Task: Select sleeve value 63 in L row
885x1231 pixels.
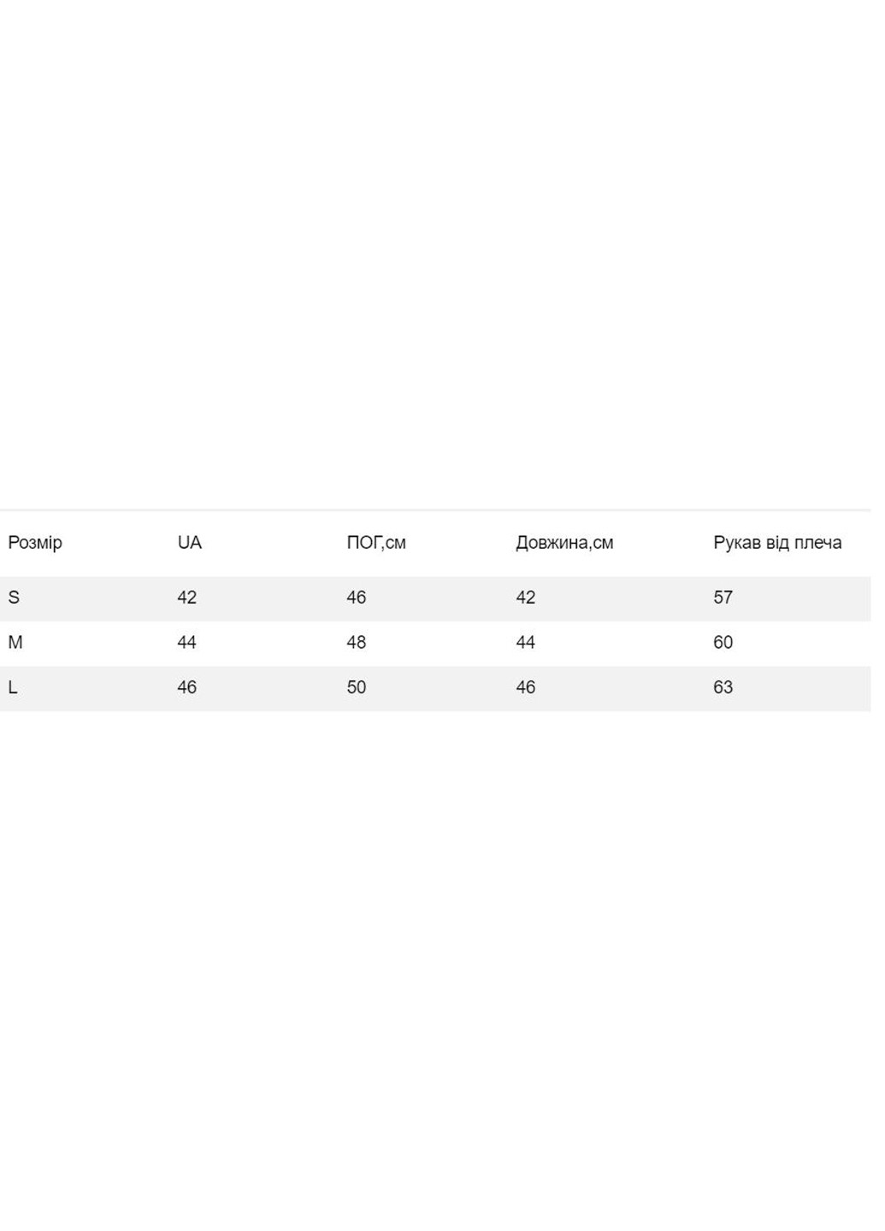Action: tap(723, 687)
